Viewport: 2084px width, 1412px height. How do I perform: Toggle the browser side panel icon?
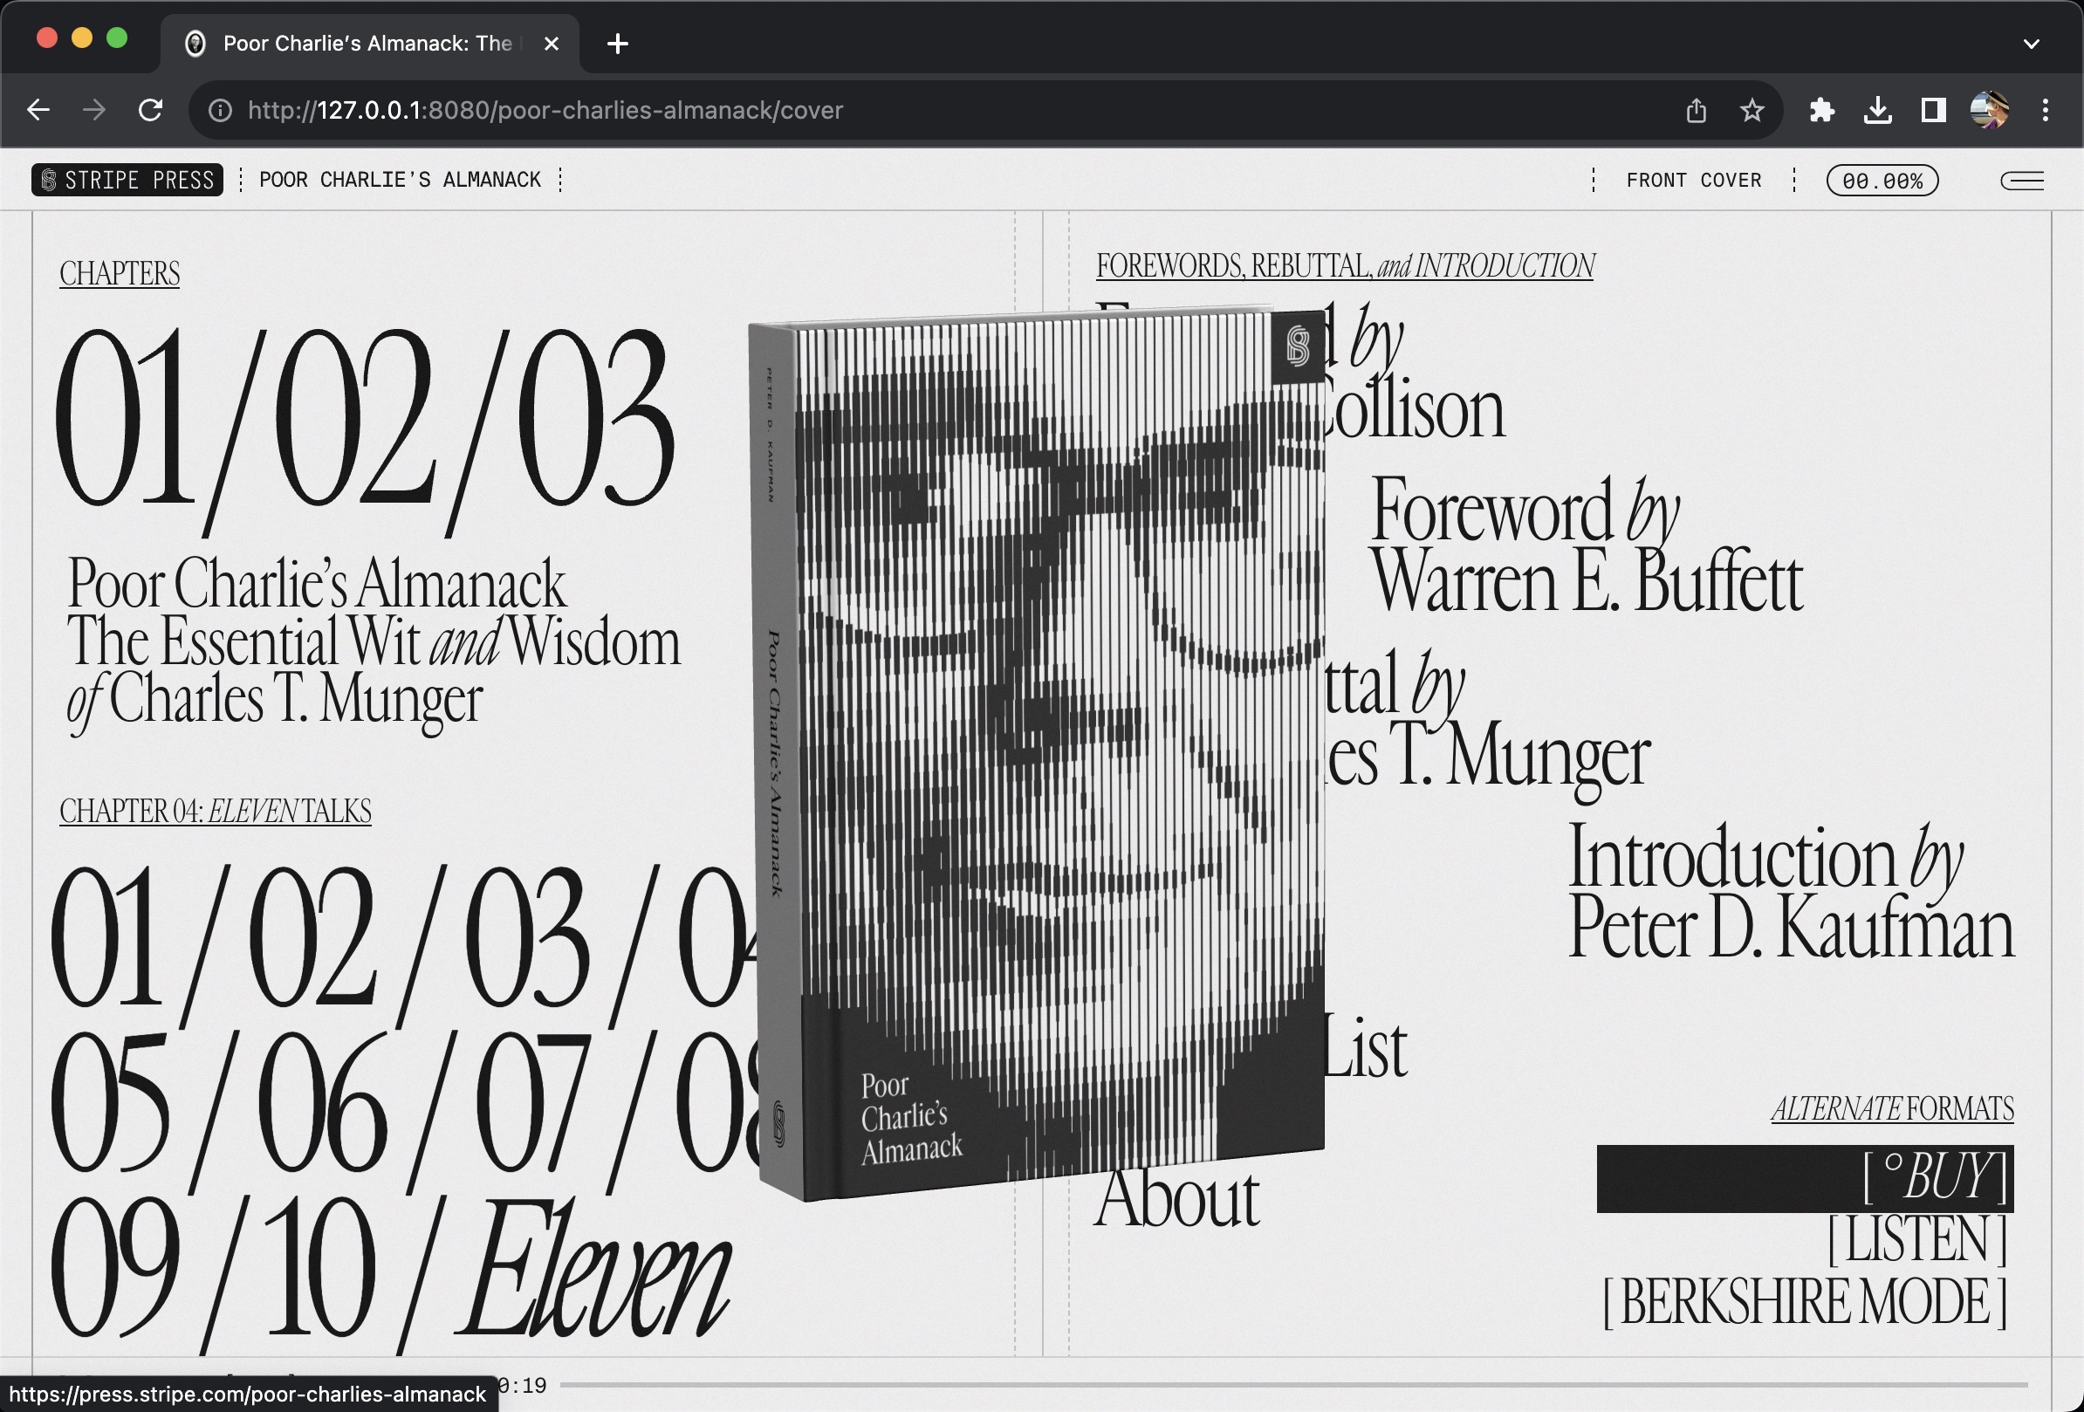pos(1932,110)
